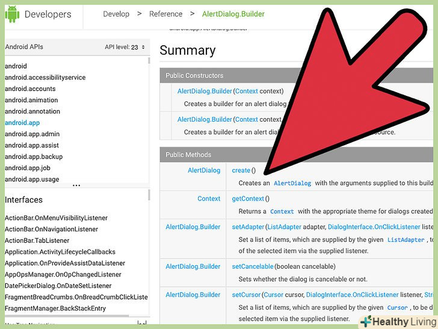Click ListAdapter parameter type in setAdapter
The width and height of the screenshot is (438, 329).
pyautogui.click(x=285, y=227)
